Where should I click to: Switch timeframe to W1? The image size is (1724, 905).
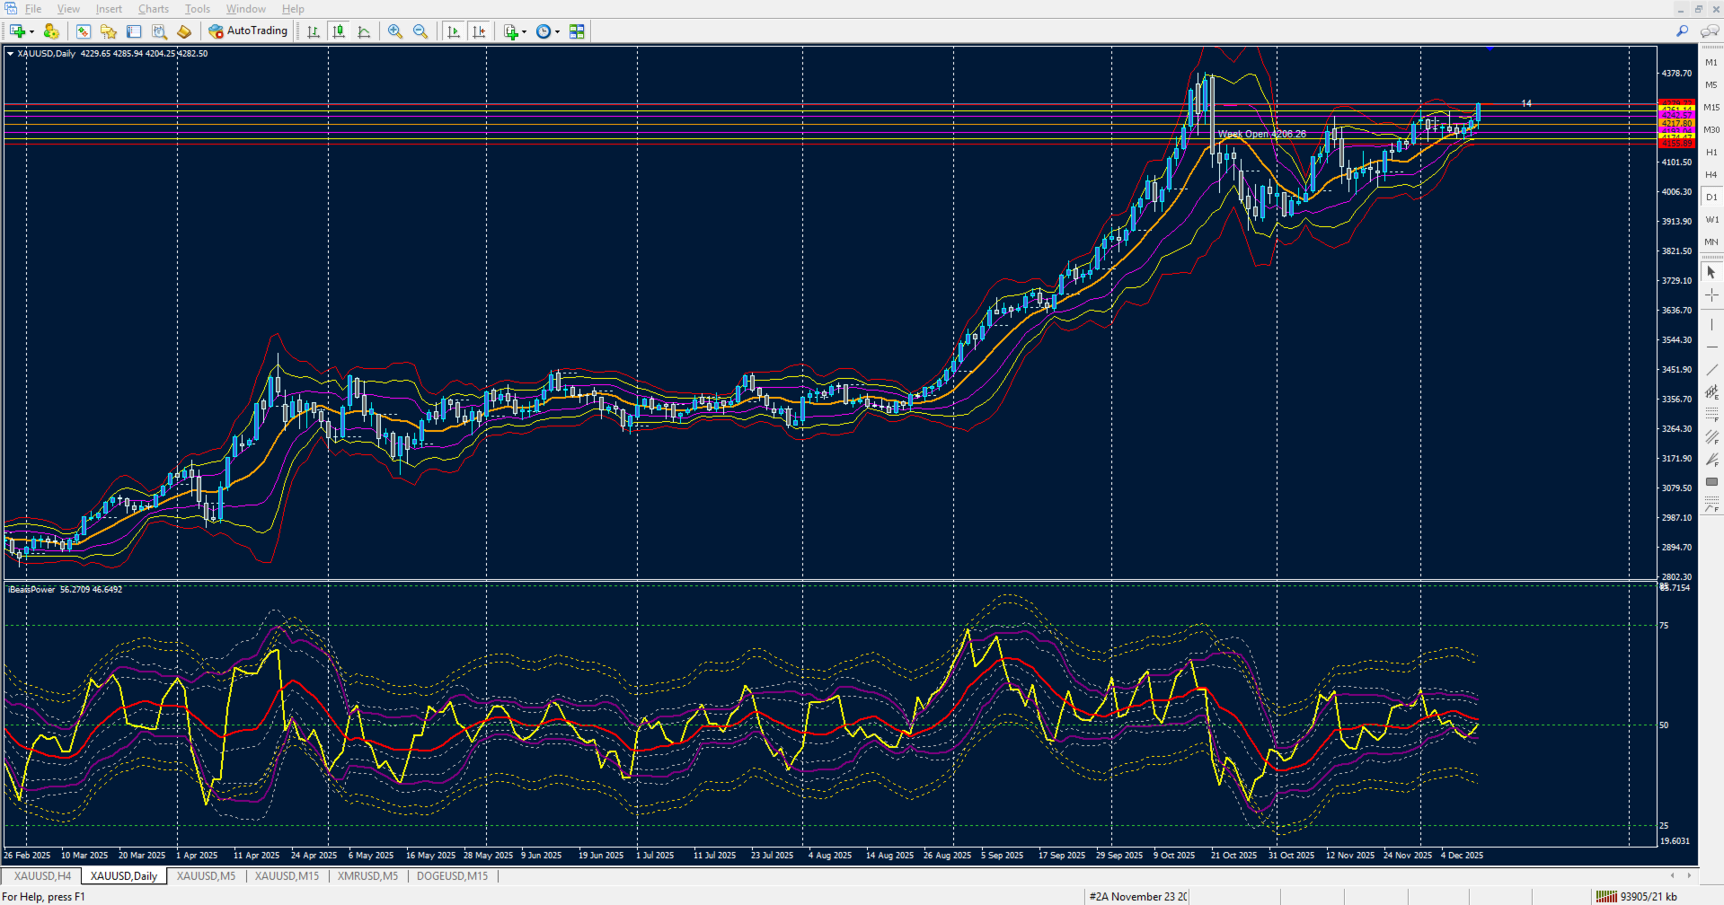[x=1711, y=220]
